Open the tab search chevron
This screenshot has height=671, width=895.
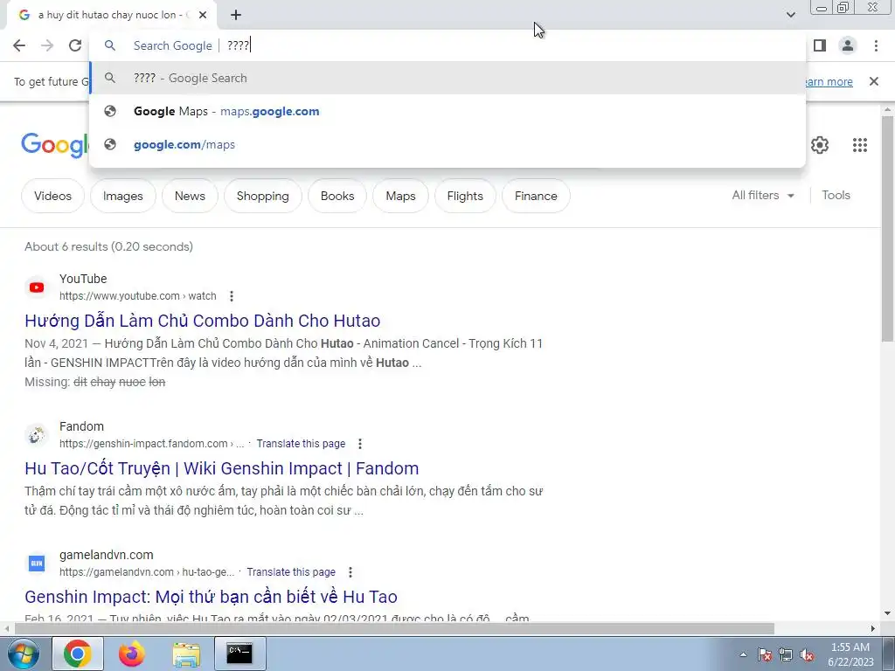pos(790,15)
